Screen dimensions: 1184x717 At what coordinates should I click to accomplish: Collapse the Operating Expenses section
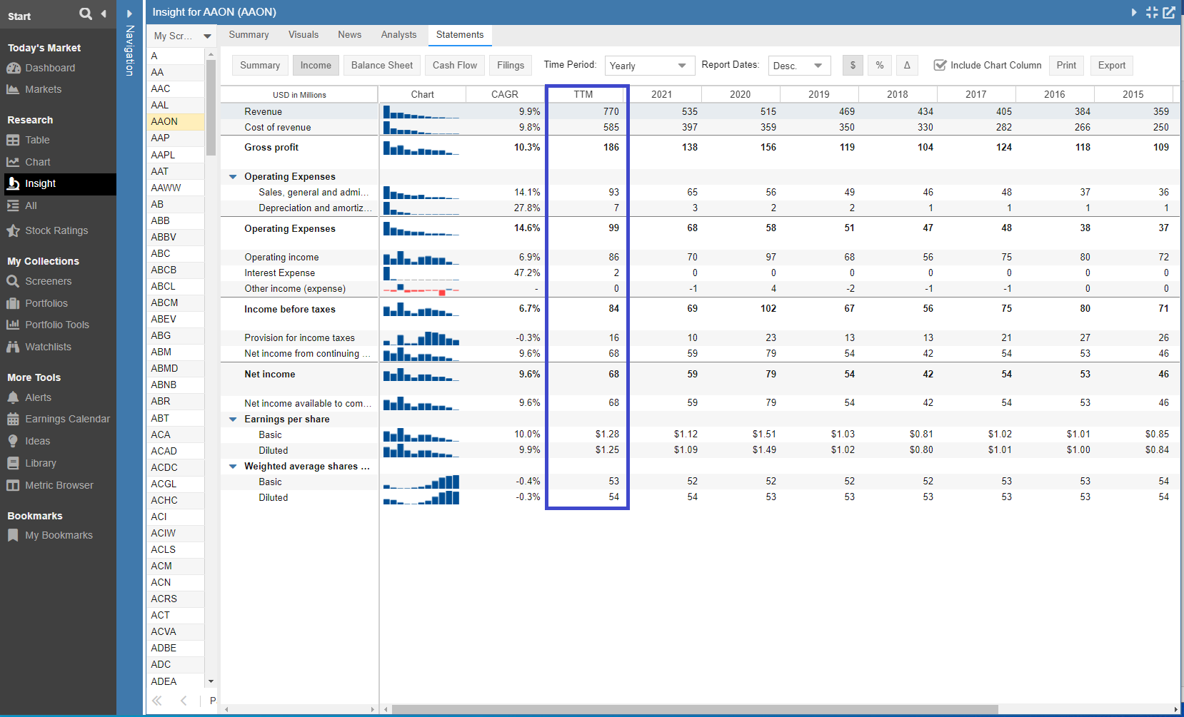point(233,176)
